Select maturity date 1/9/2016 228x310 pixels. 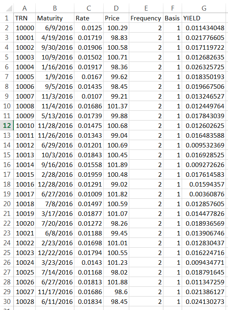[55, 77]
